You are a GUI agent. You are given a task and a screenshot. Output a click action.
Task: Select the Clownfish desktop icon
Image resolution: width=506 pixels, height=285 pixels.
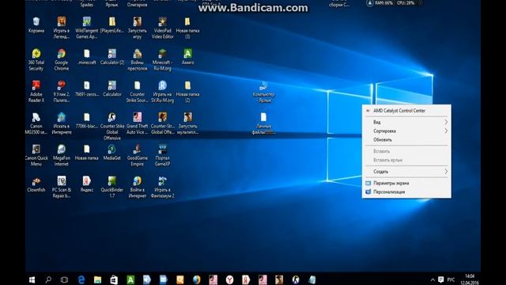click(36, 184)
